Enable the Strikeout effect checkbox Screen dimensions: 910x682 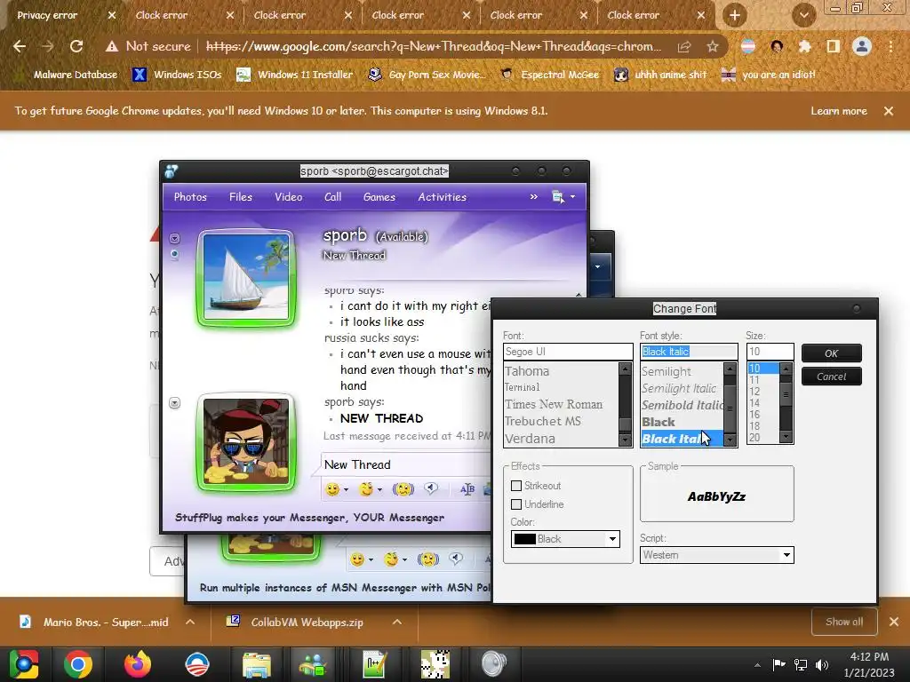tap(516, 486)
